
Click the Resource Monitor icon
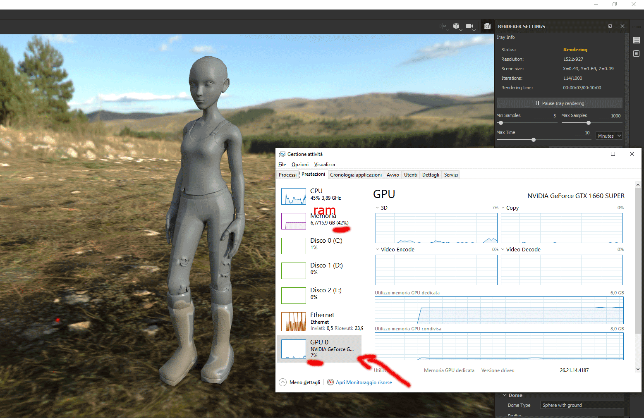click(x=330, y=382)
